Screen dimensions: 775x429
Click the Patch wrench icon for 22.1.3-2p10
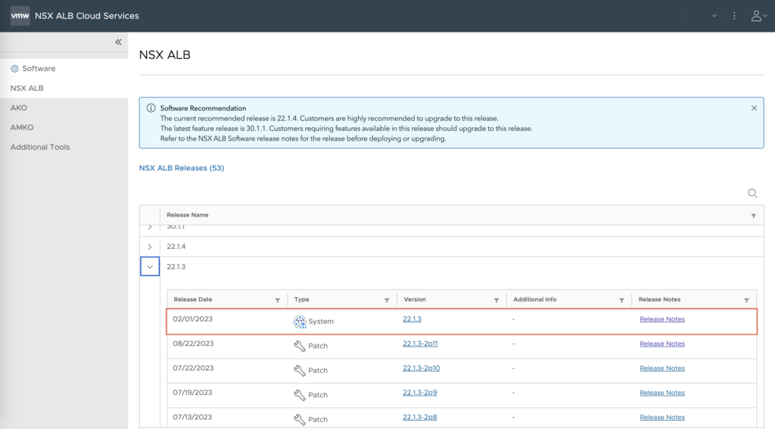coord(300,371)
